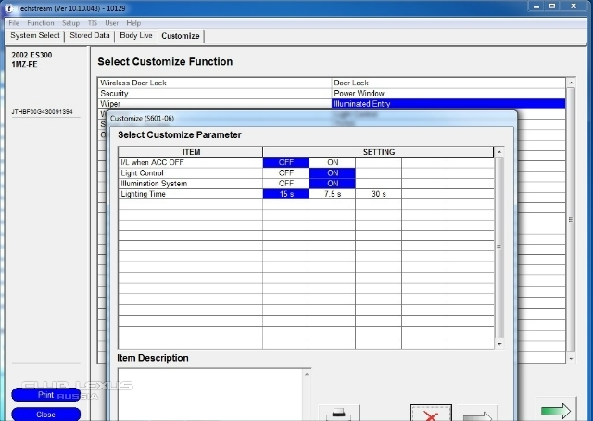Select Wiper customize function
The image size is (593, 421).
coord(214,103)
